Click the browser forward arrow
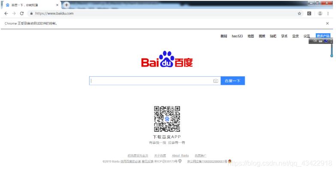 click(x=14, y=14)
